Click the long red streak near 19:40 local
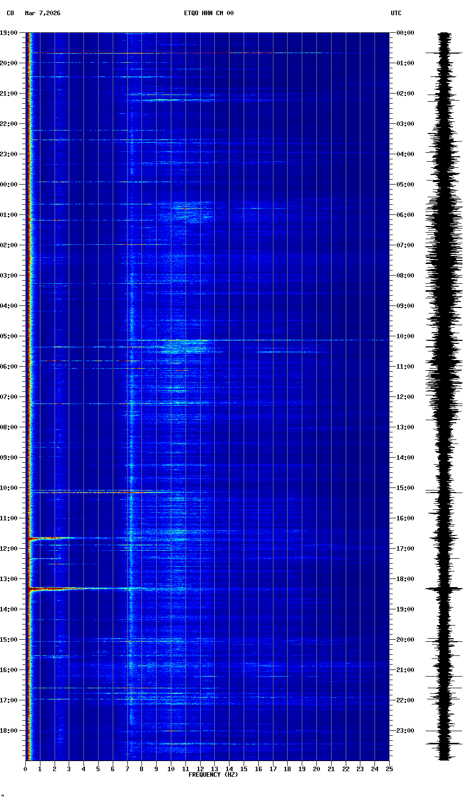This screenshot has width=466, height=801. (x=152, y=53)
